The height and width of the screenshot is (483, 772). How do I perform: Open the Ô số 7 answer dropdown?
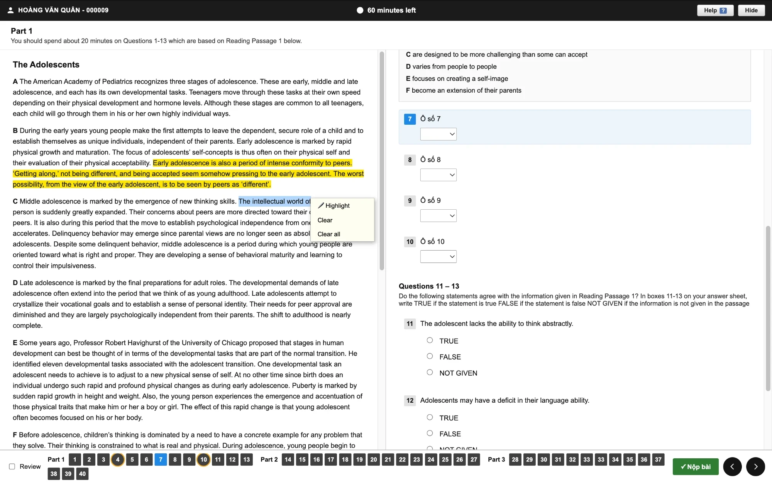coord(438,134)
